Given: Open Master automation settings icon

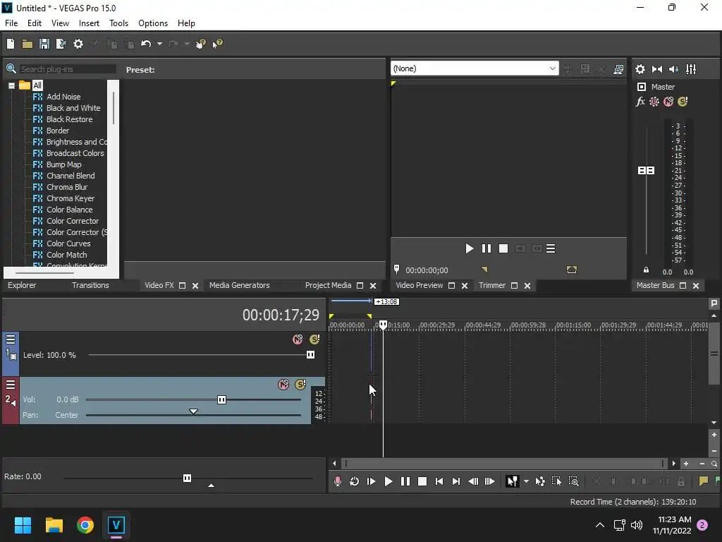Looking at the screenshot, I should point(654,102).
